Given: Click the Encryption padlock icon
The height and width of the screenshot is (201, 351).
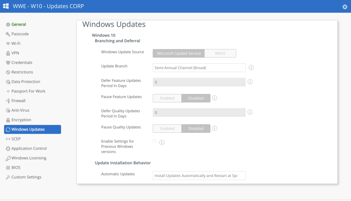Looking at the screenshot, I should (8, 120).
